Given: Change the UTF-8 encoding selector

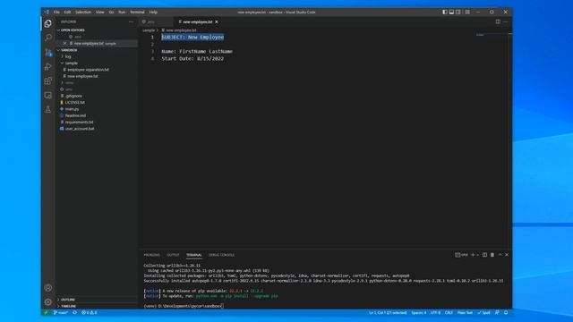Looking at the screenshot, I should [436, 312].
